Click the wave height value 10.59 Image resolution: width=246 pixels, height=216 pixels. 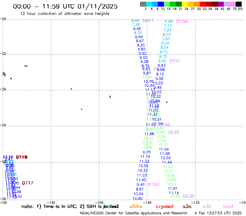[143, 166]
